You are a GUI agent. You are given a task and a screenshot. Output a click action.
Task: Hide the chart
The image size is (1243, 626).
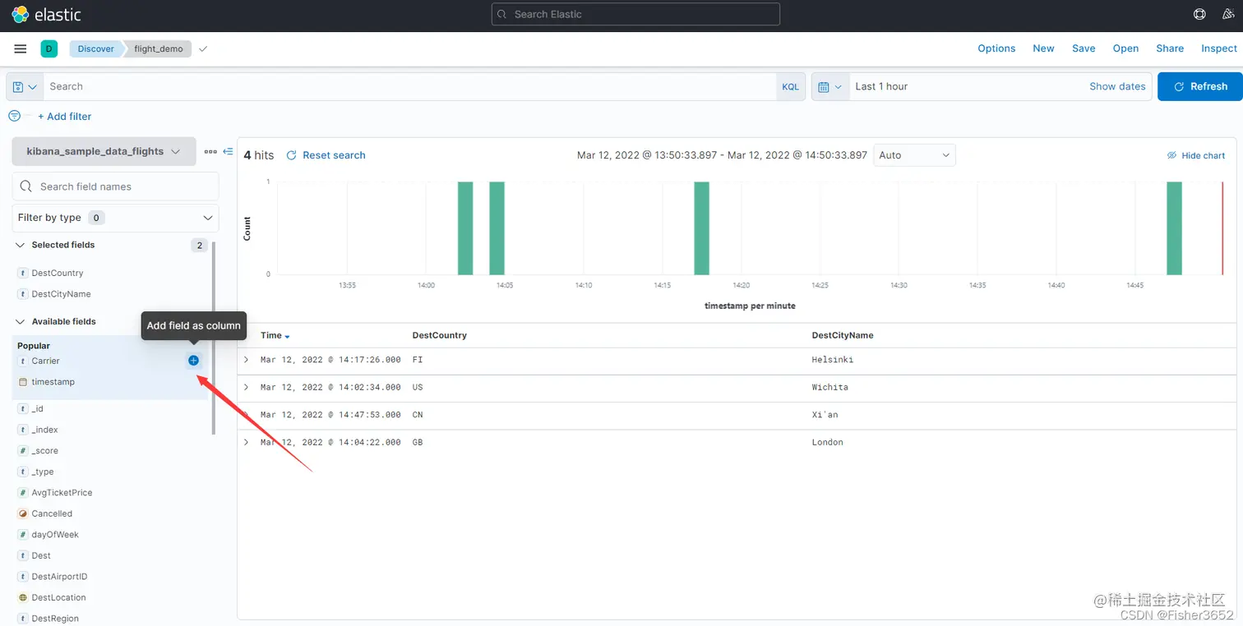pyautogui.click(x=1196, y=155)
